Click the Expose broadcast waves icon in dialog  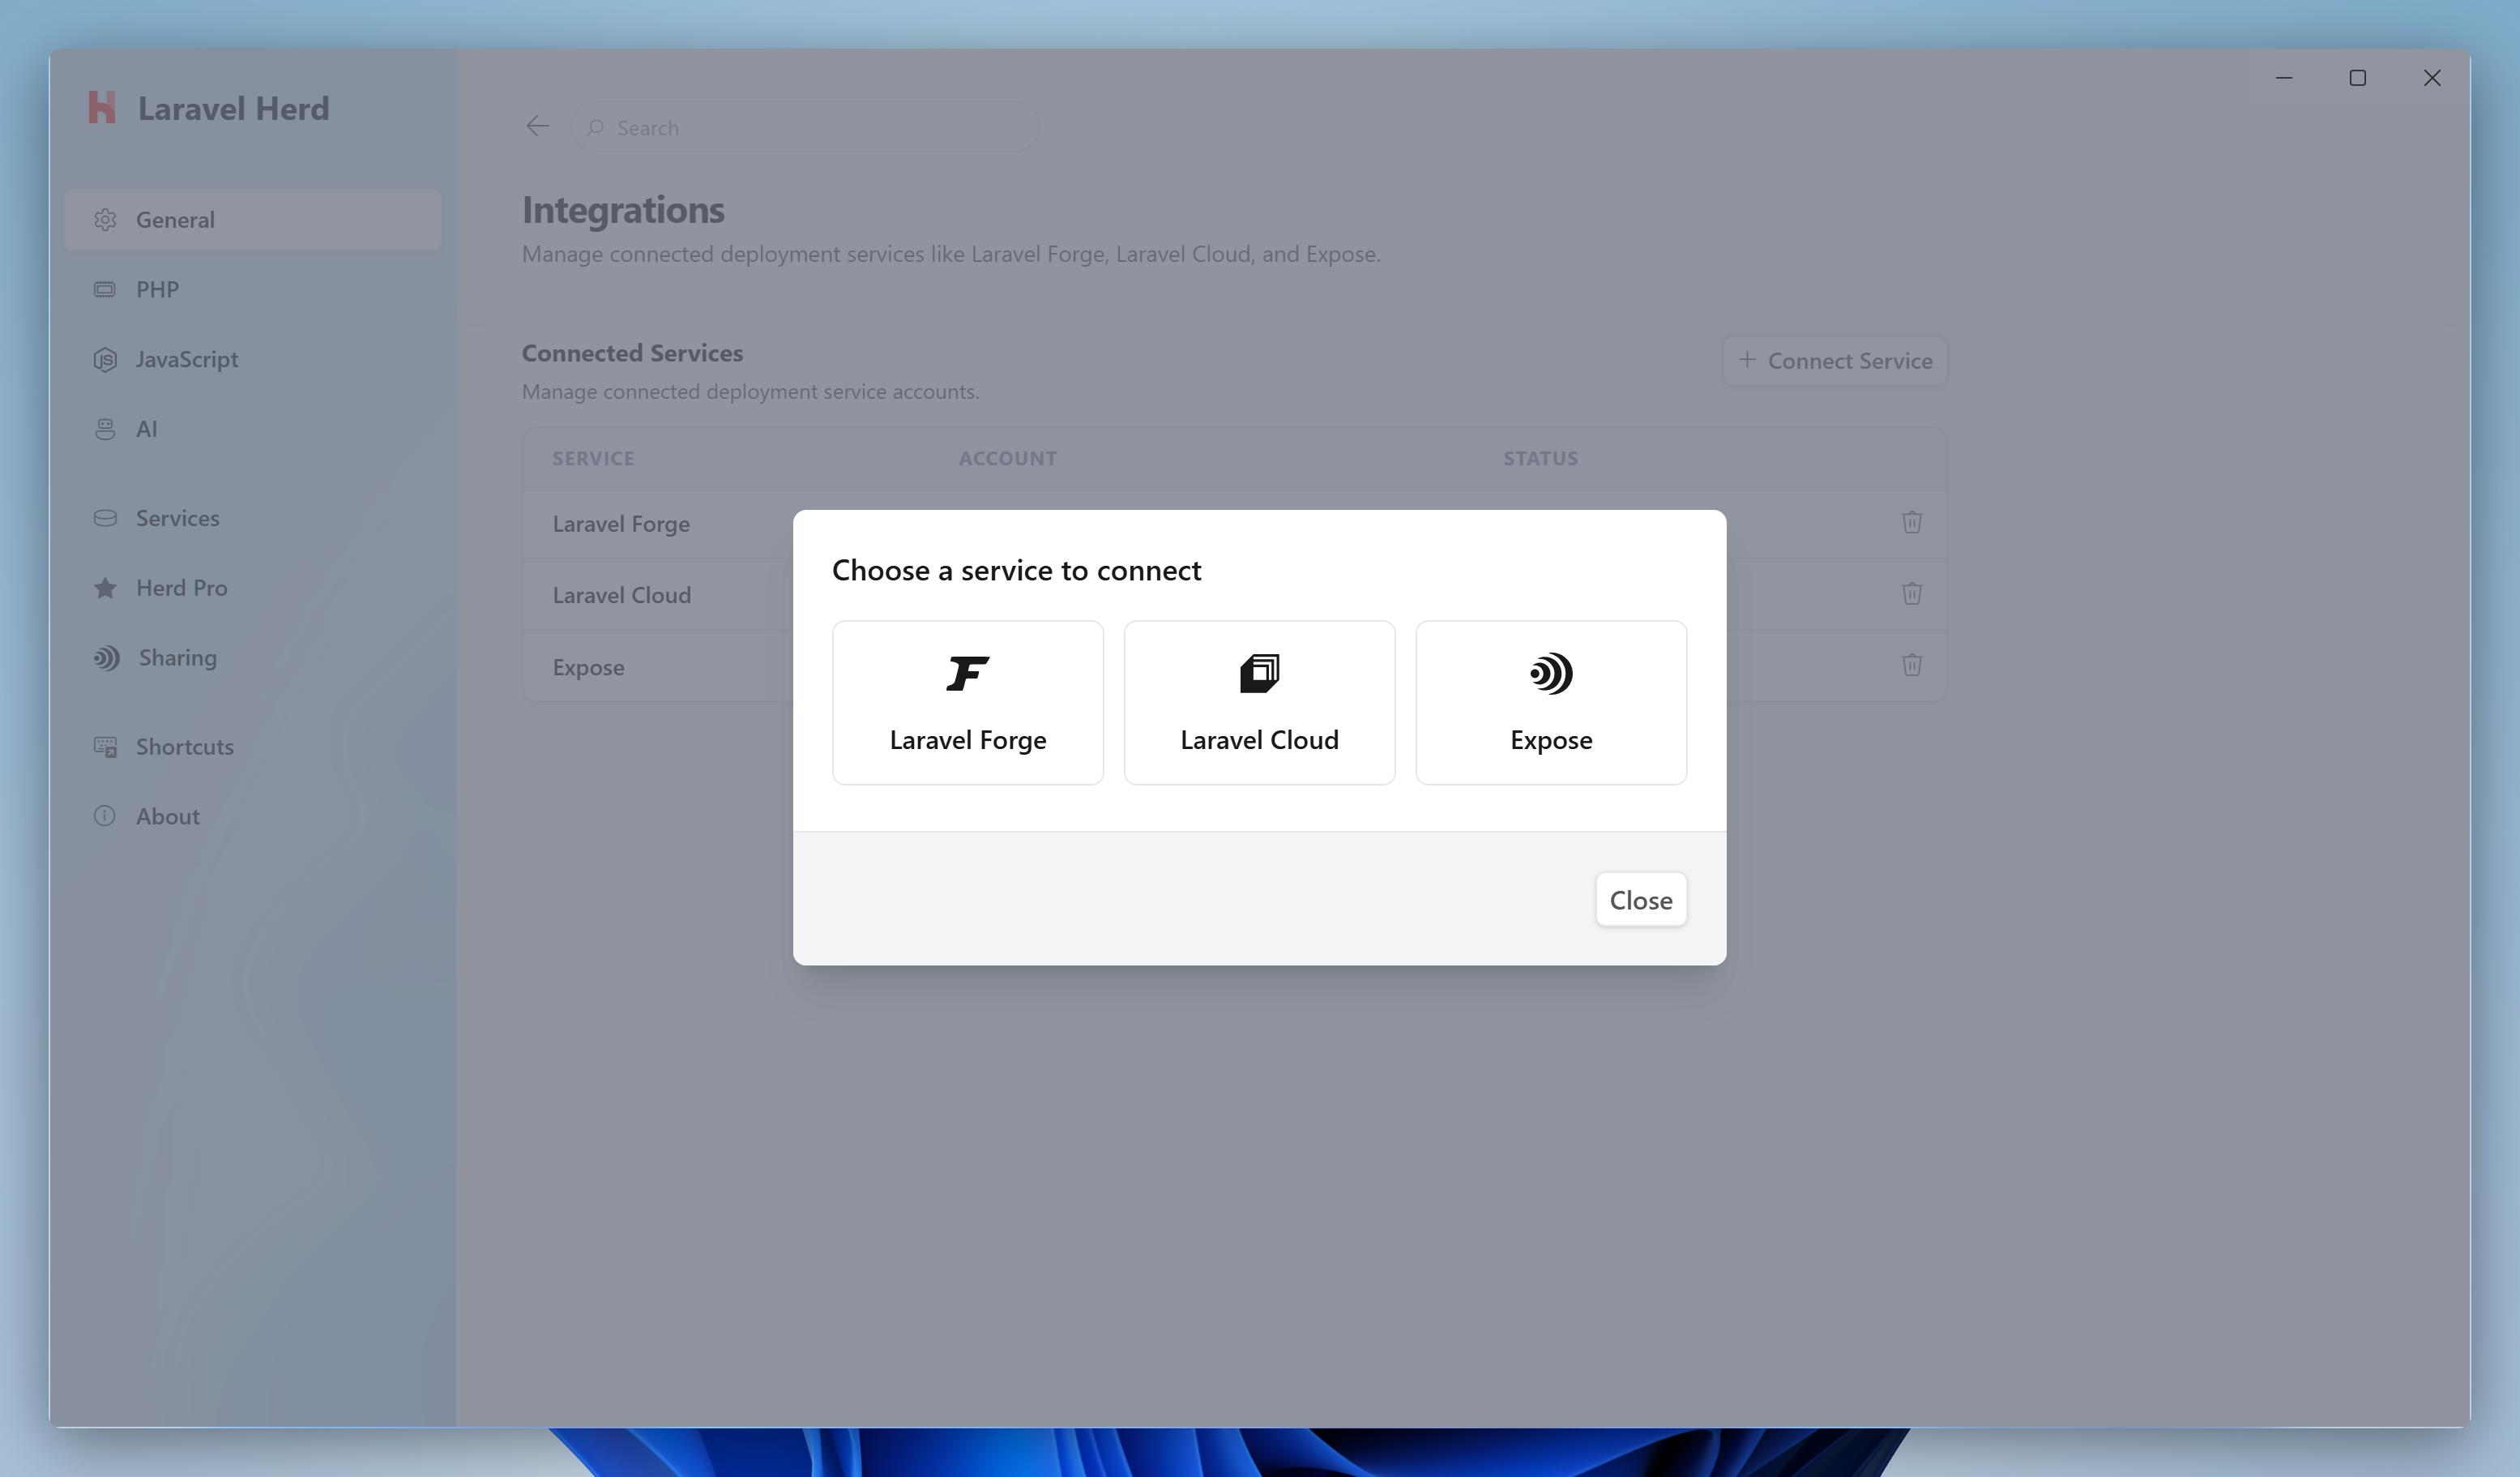(x=1551, y=674)
